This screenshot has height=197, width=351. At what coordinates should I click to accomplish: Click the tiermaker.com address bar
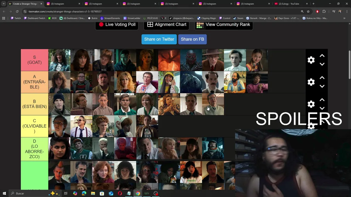point(162,11)
